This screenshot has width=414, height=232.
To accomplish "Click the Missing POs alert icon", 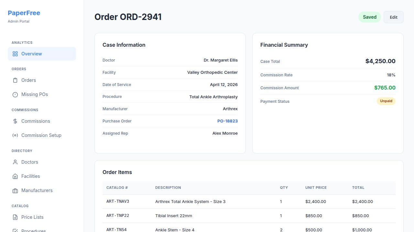I will 15,94.
